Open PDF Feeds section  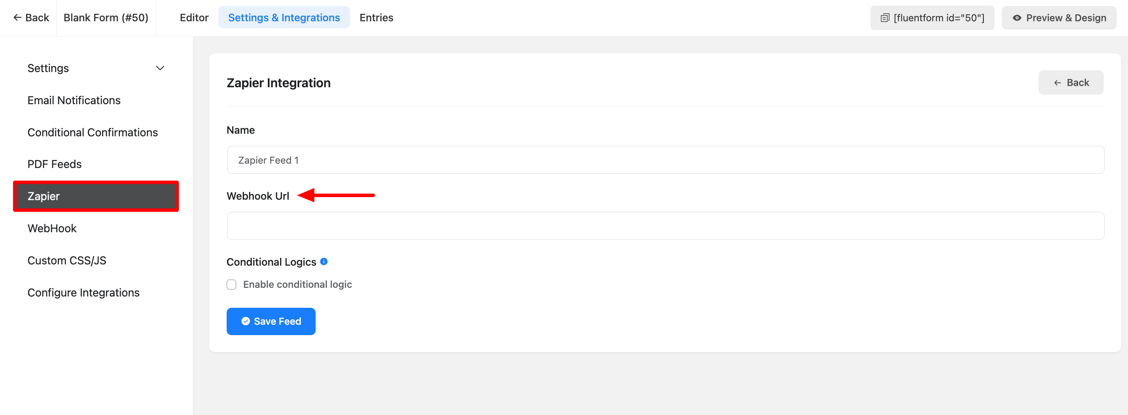click(55, 164)
